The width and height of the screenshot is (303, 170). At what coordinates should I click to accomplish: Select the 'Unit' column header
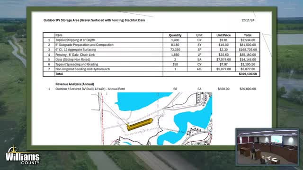coord(199,35)
